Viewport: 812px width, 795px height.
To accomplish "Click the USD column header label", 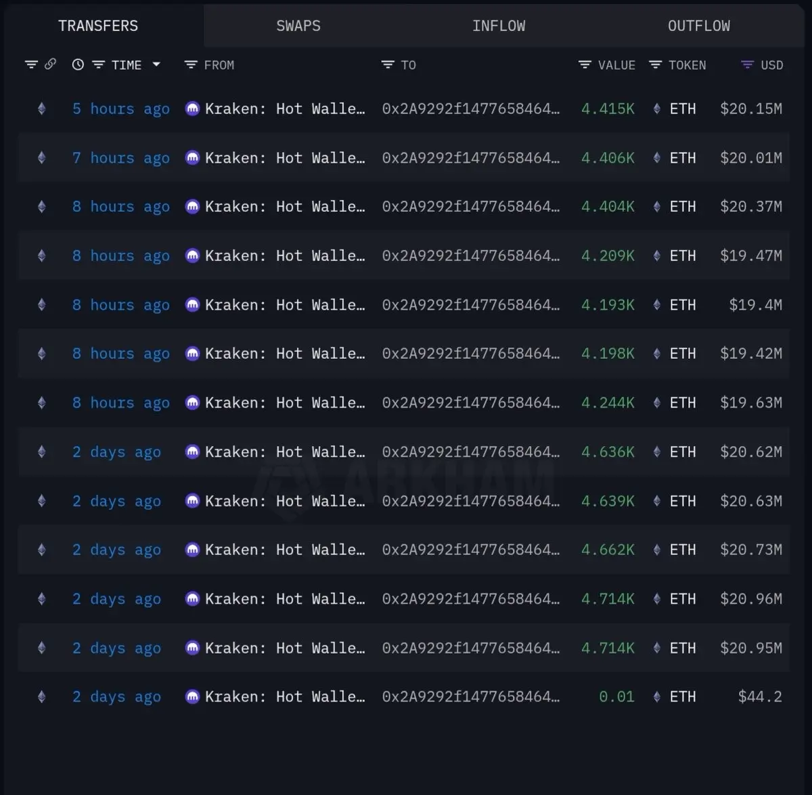I will pos(772,65).
